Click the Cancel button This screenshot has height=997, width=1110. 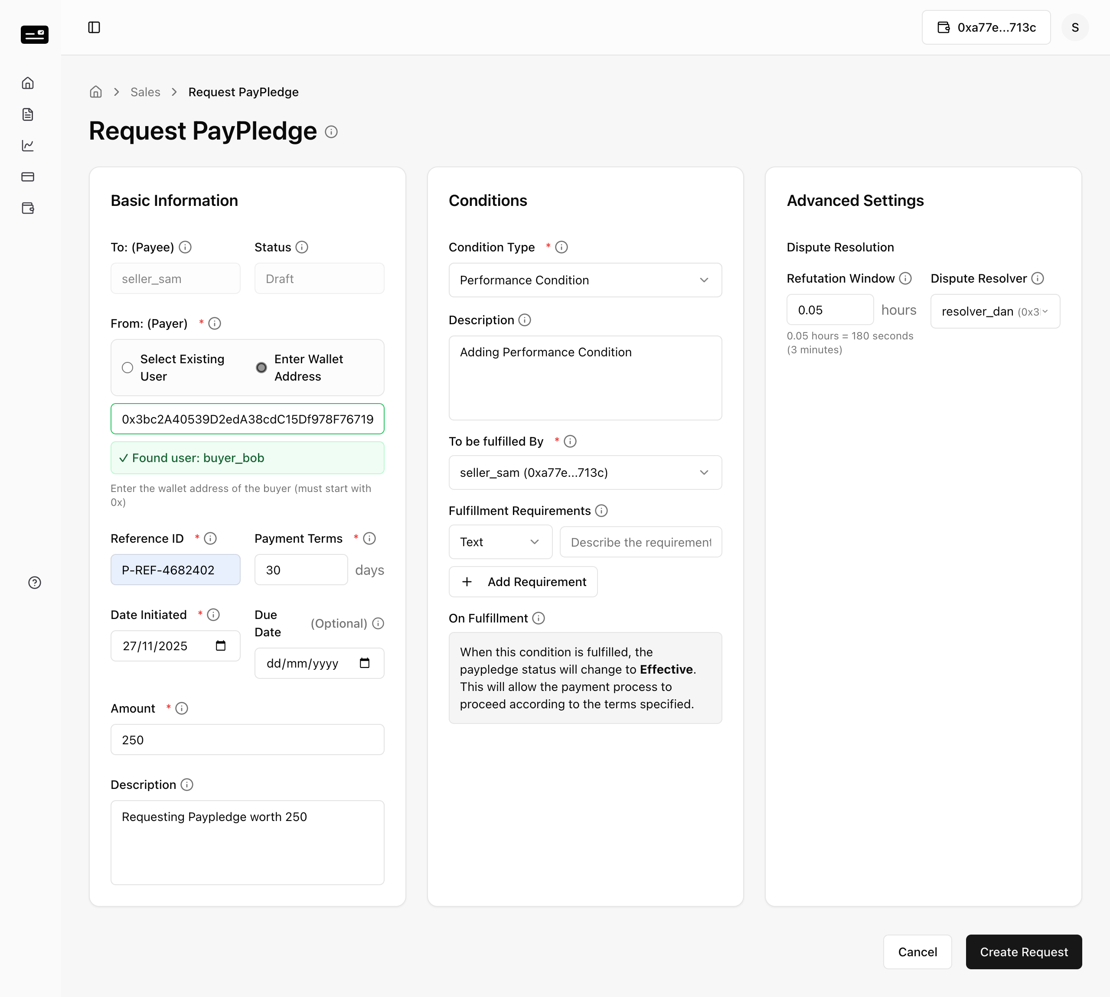[917, 952]
